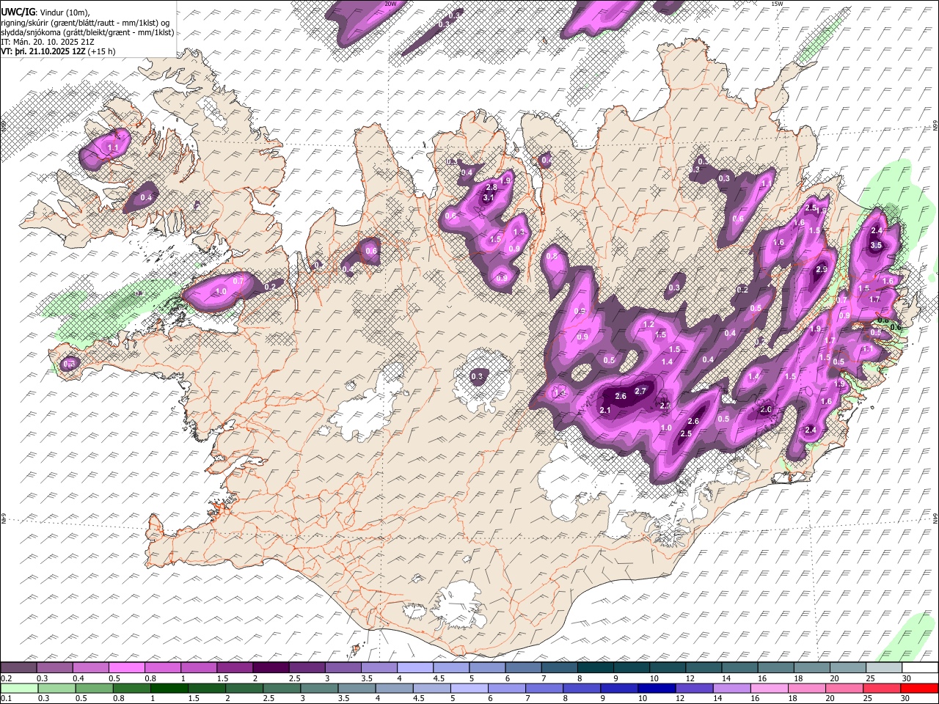Click the darkest green 1 swatch in lower legend
This screenshot has width=939, height=704.
(x=169, y=688)
